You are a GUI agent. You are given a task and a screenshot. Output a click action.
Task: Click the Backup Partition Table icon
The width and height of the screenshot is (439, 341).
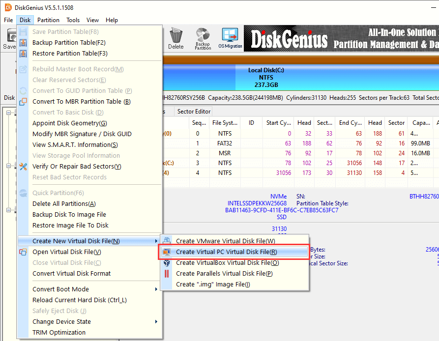[x=23, y=43]
